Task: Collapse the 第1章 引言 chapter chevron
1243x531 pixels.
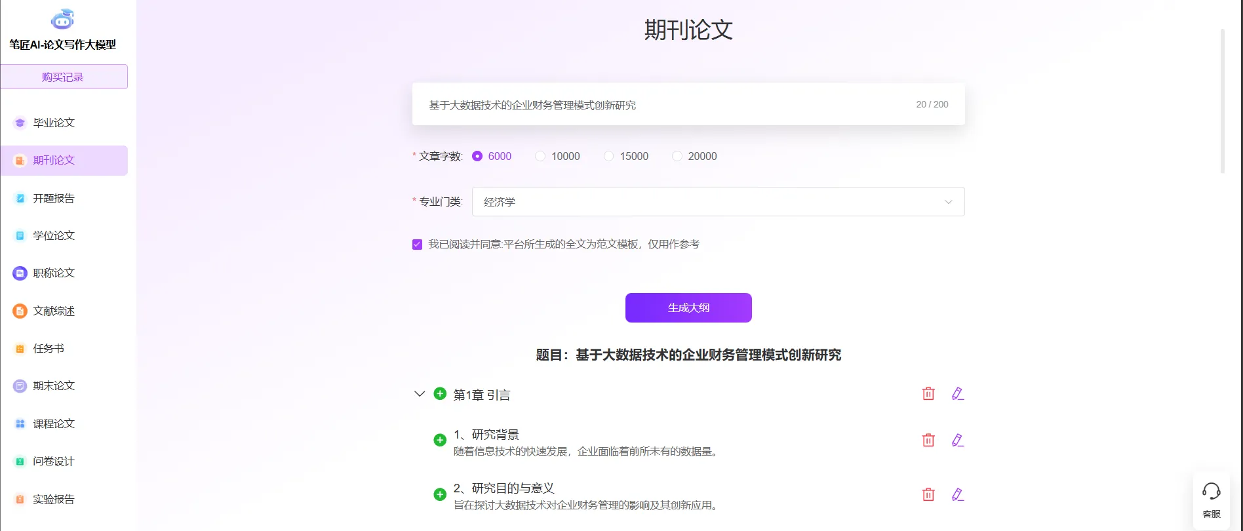Action: coord(420,394)
